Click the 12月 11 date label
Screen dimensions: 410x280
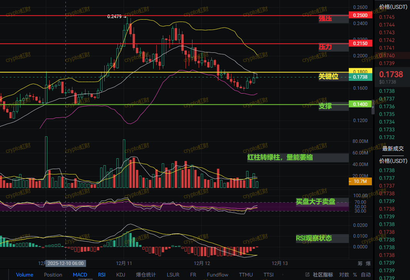(x=124, y=263)
